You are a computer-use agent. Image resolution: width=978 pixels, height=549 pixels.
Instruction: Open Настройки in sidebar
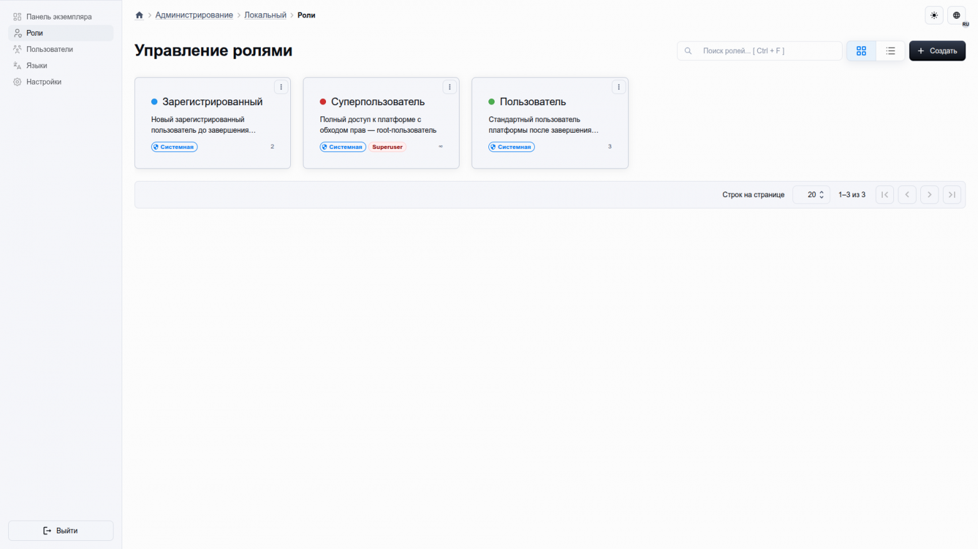click(61, 82)
